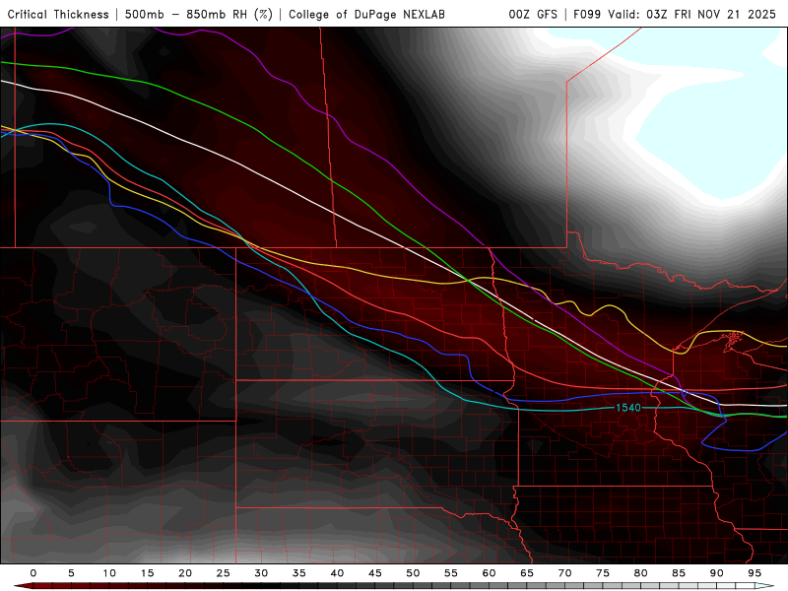Select the "50" RH scale label
788x591 pixels.
pos(413,573)
